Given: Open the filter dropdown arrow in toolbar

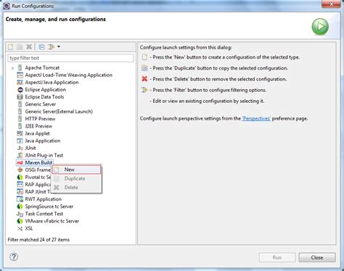Looking at the screenshot, I should 59,46.
